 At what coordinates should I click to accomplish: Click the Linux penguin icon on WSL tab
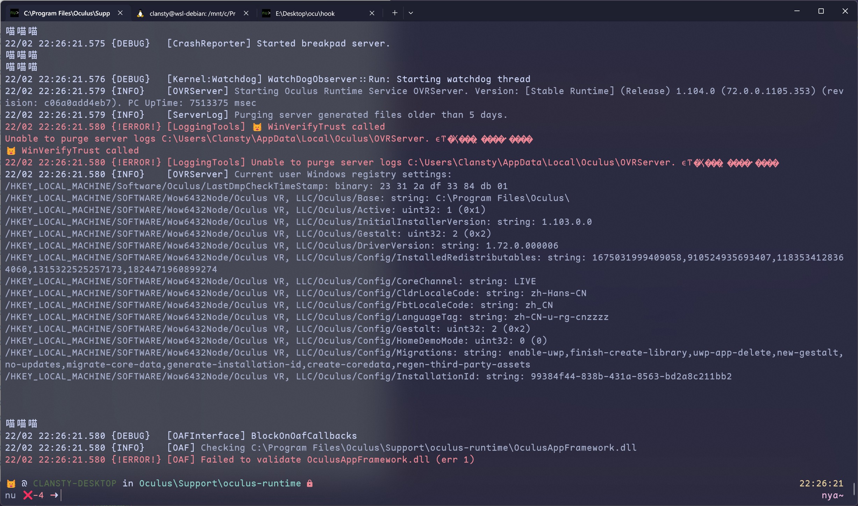pos(140,13)
